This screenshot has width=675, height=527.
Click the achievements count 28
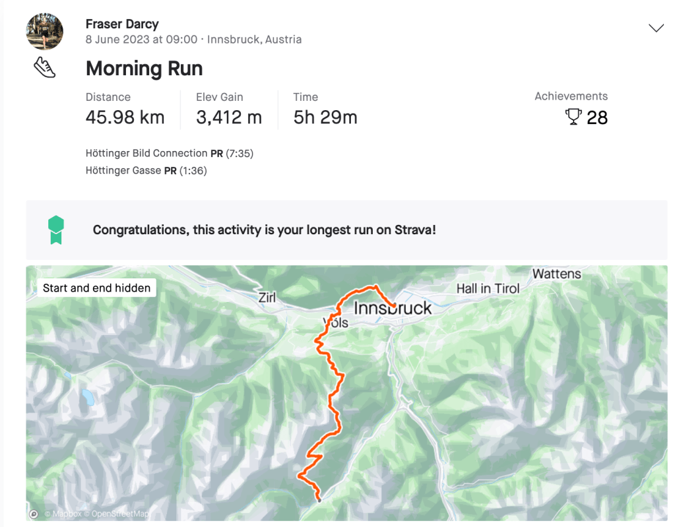click(597, 117)
